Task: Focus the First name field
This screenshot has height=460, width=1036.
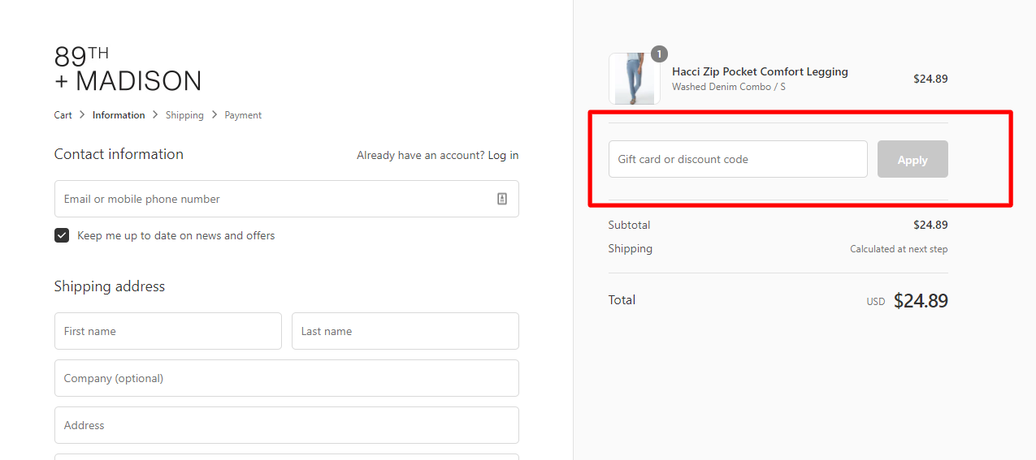Action: [x=168, y=331]
